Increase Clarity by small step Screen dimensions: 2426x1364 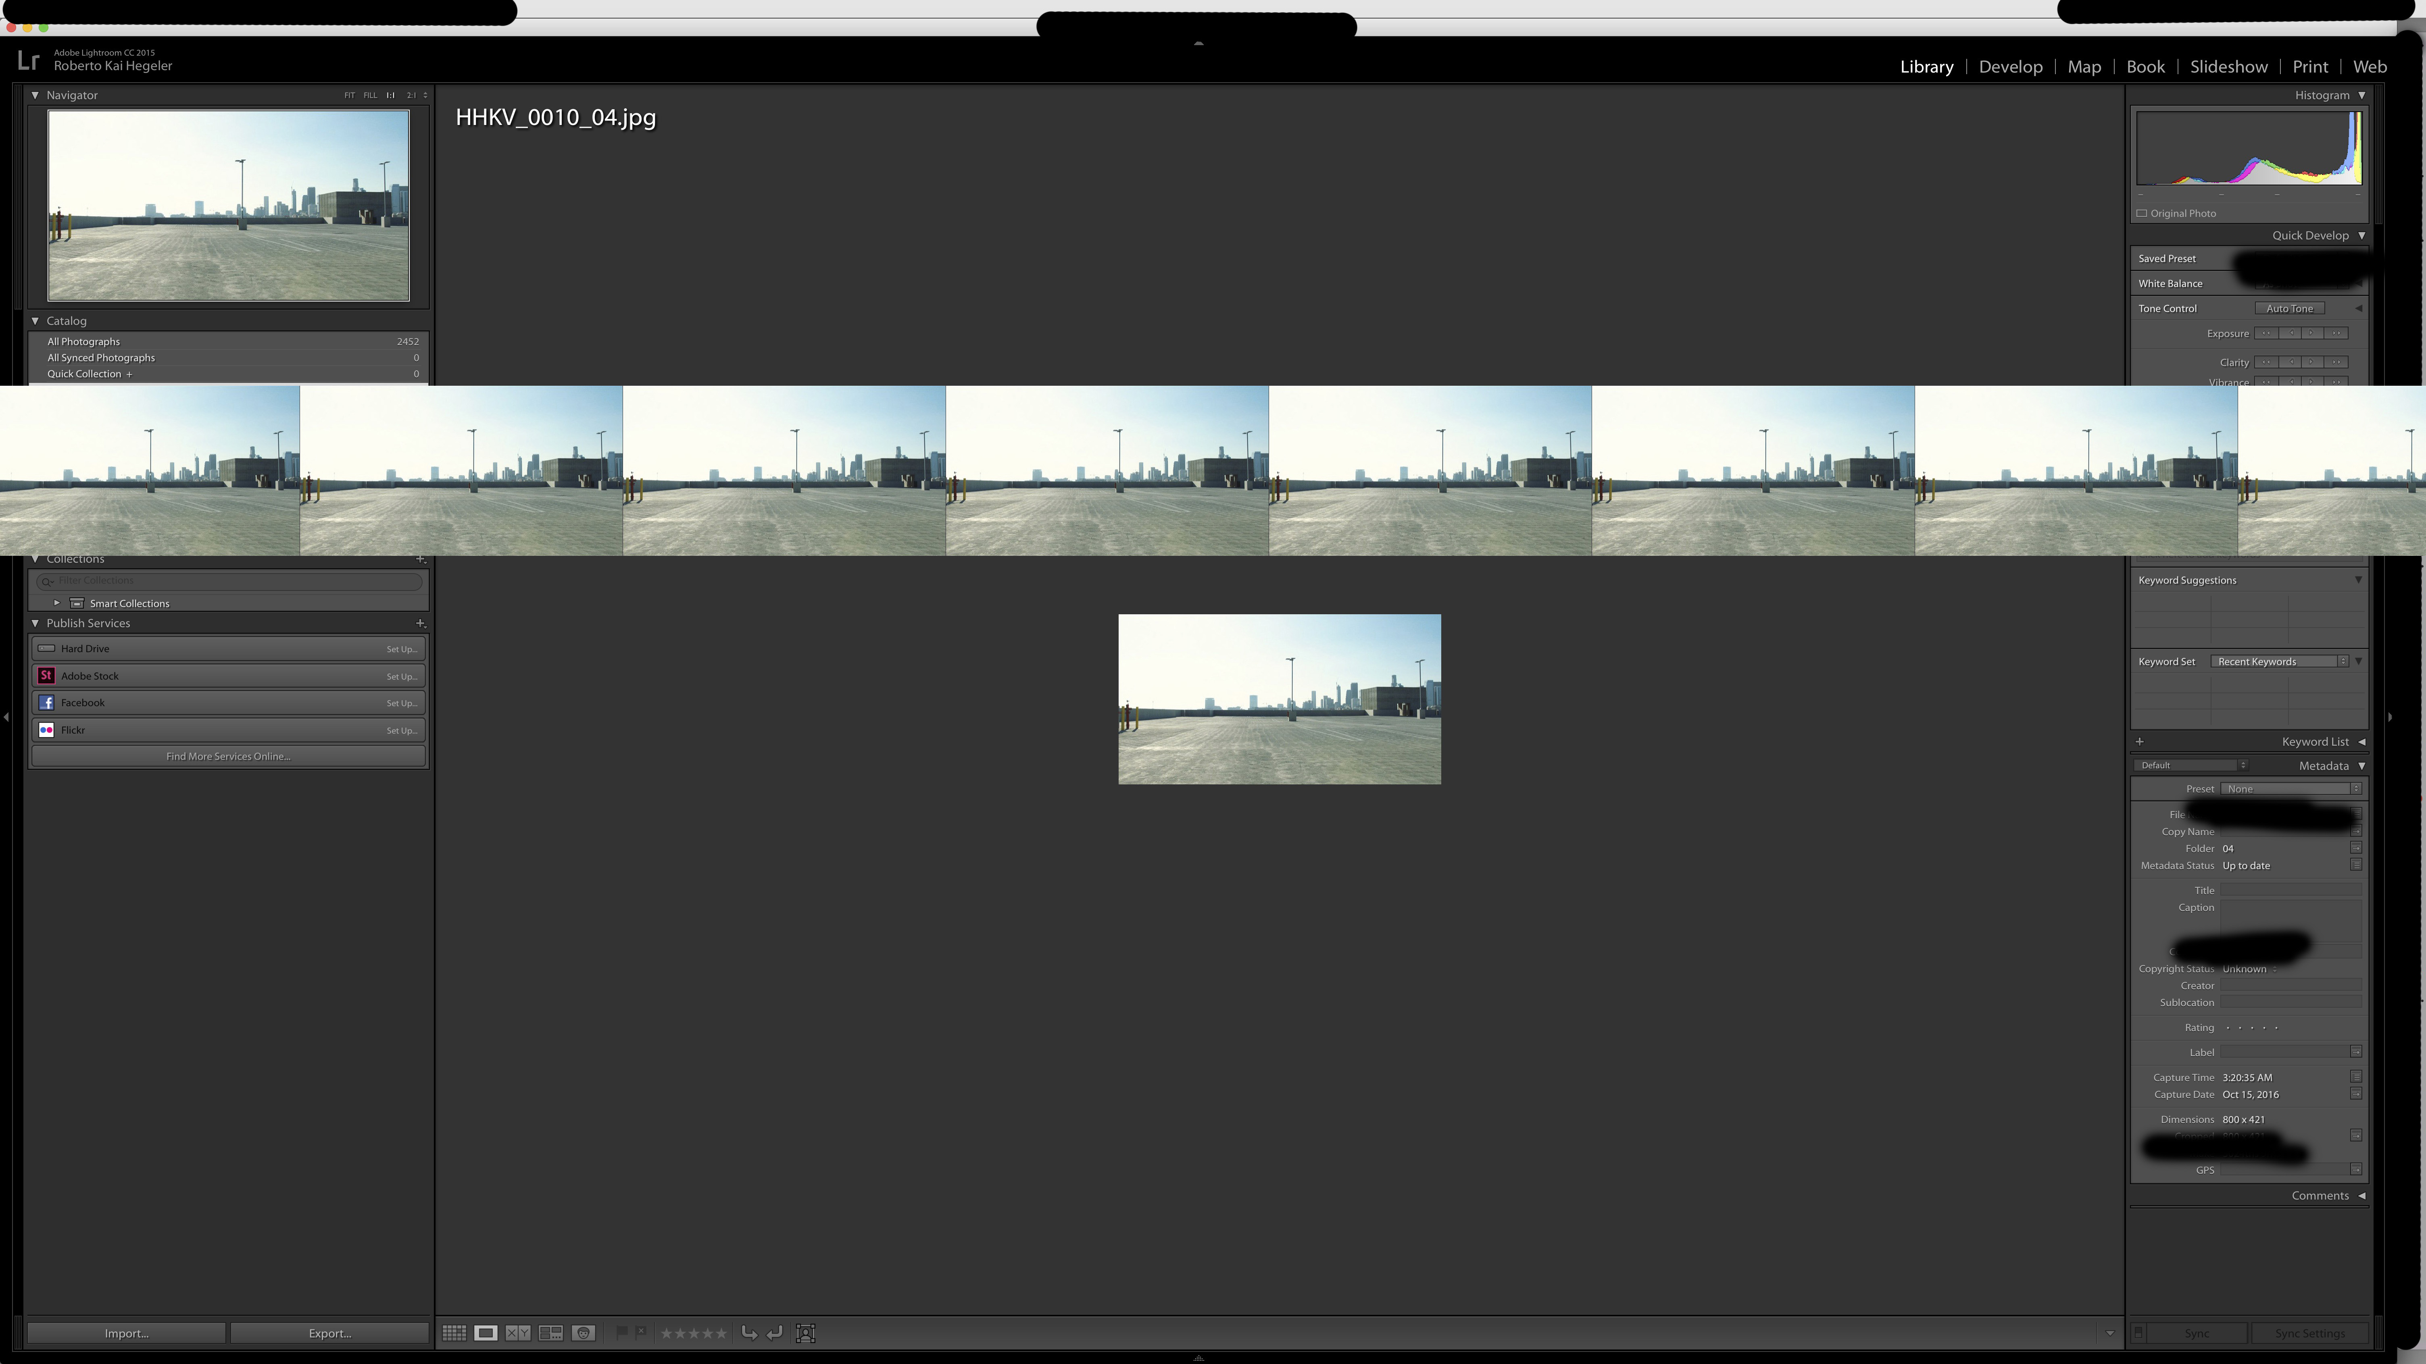point(2313,362)
